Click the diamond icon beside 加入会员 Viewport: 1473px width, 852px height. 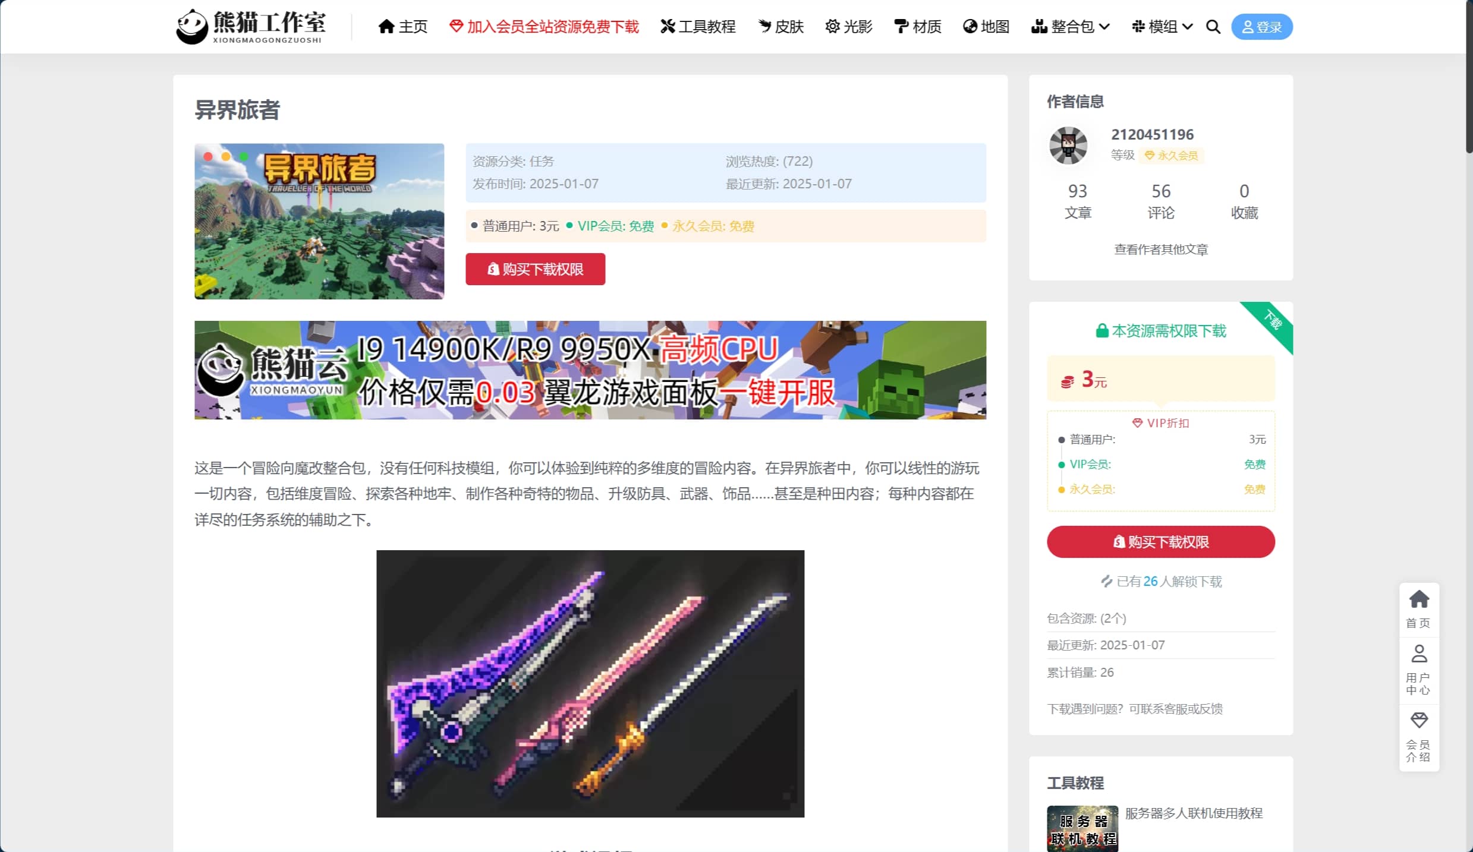click(456, 26)
